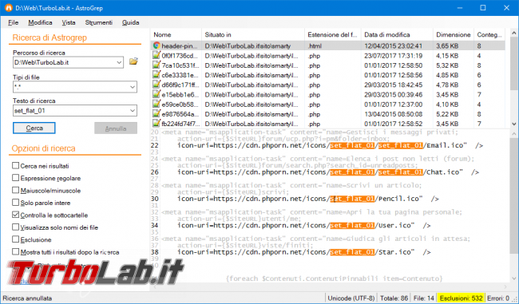Click the file list vertical scrollbar down arrow

tap(513, 124)
